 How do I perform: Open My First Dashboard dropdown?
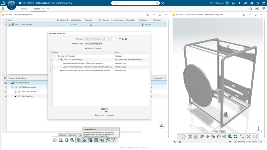pos(71,3)
